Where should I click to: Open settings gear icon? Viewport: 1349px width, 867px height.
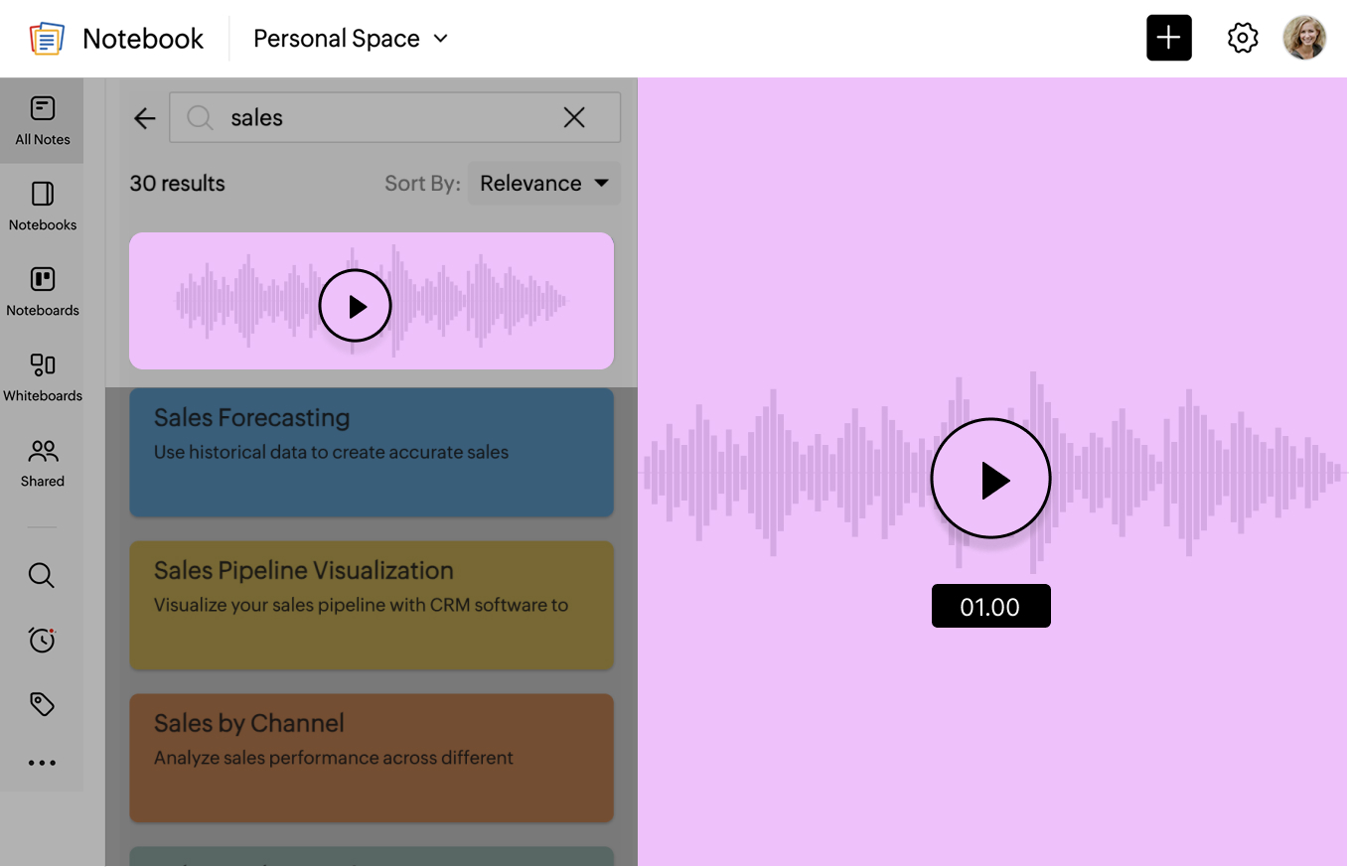coord(1242,39)
